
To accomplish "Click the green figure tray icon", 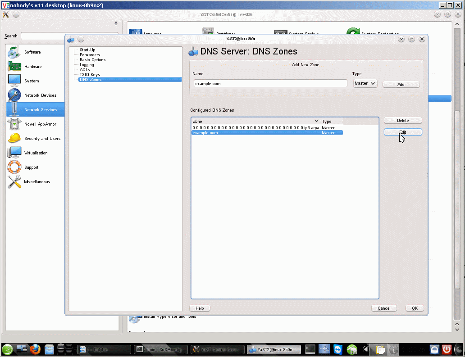I will click(352, 350).
